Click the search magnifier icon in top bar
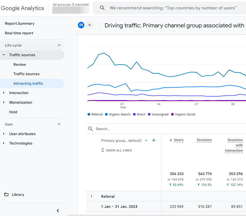This screenshot has width=246, height=216. tap(102, 8)
